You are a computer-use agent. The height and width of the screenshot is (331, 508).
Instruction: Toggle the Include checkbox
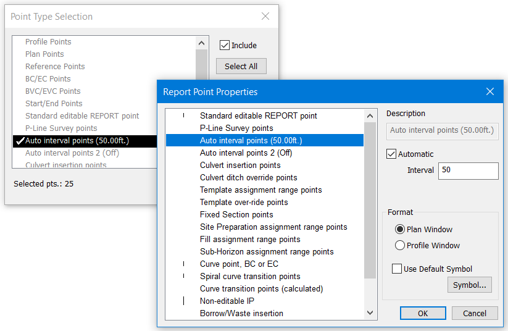coord(225,45)
